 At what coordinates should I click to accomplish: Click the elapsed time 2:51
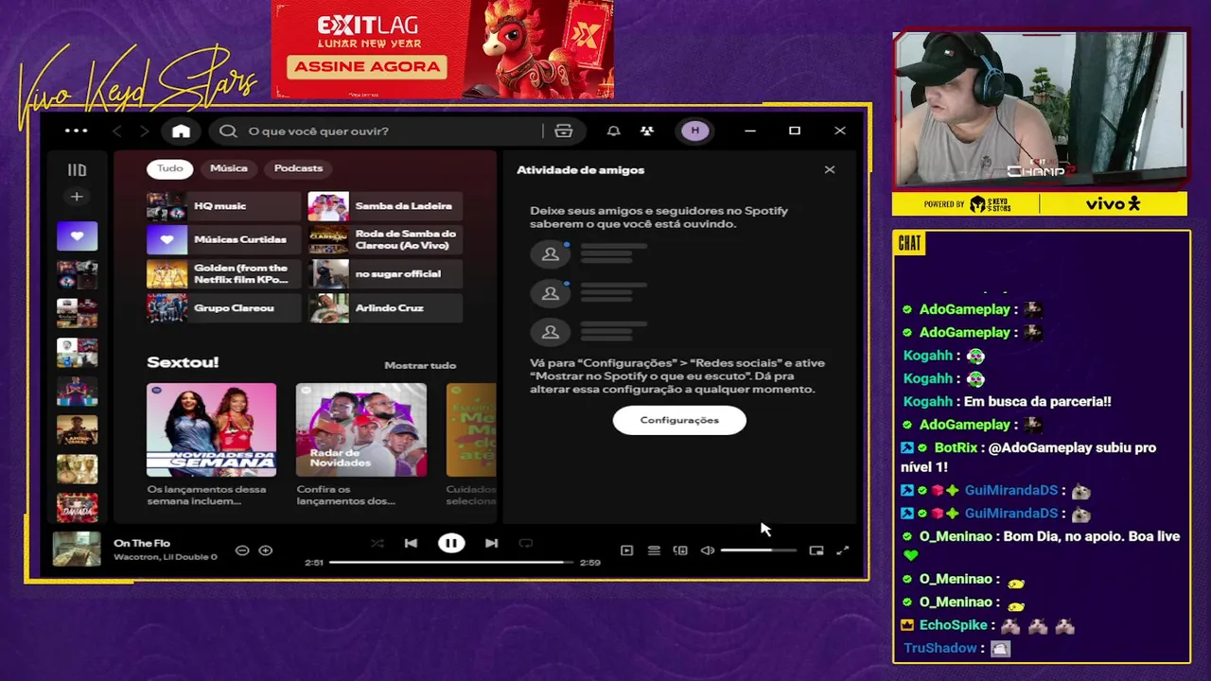[x=314, y=563]
